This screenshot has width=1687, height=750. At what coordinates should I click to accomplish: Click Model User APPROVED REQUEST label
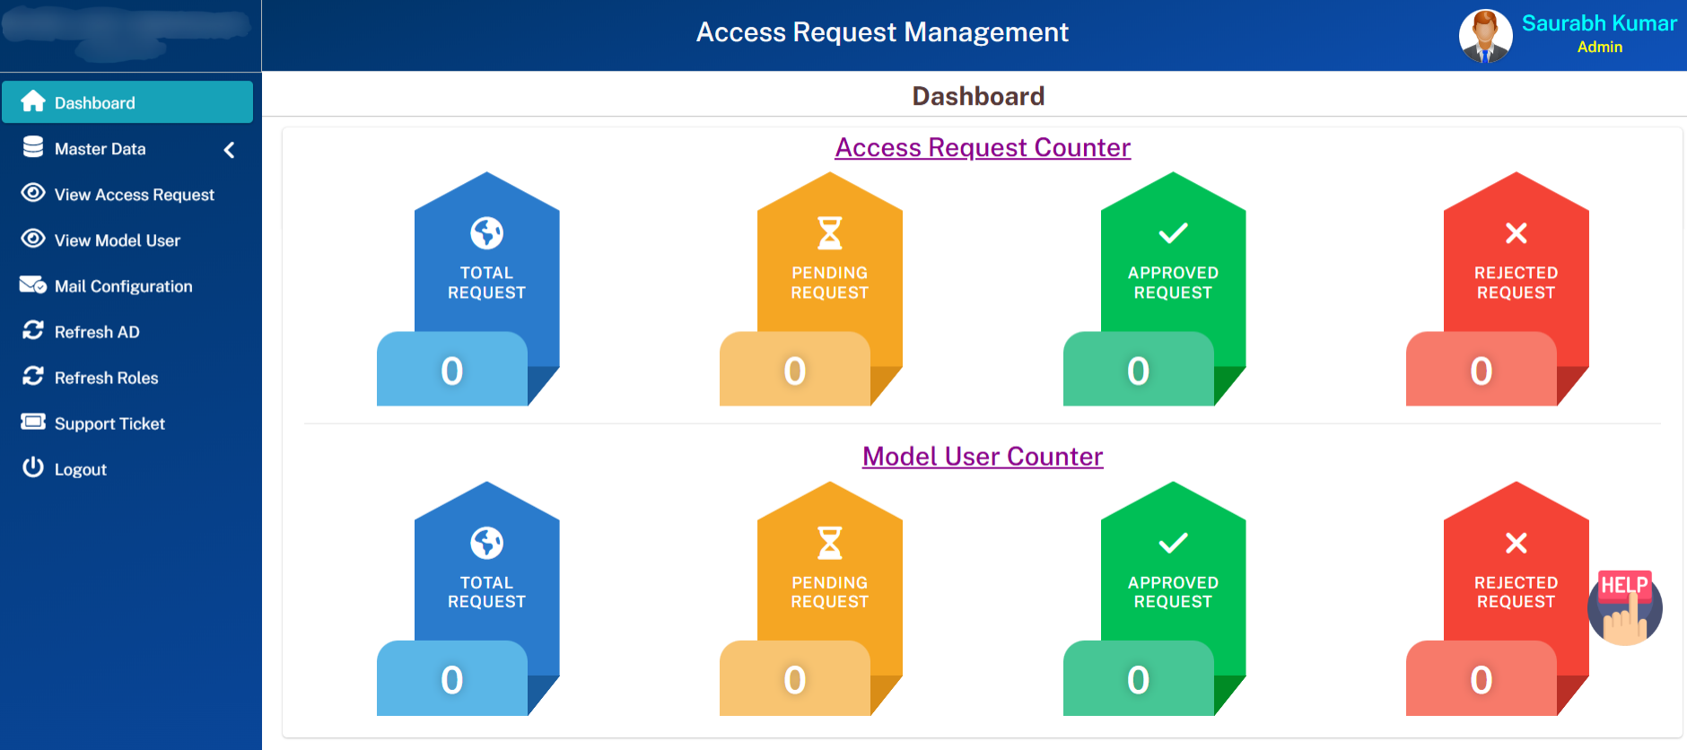1173,592
